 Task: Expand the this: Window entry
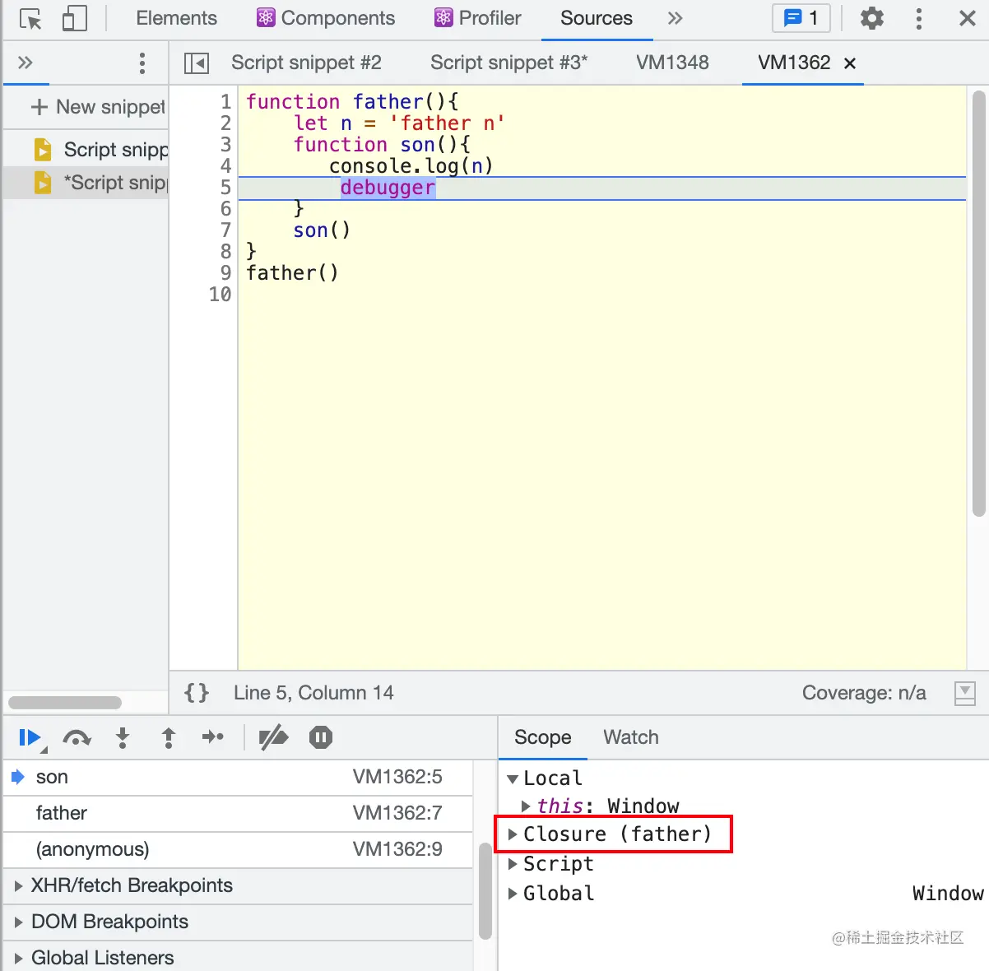527,806
